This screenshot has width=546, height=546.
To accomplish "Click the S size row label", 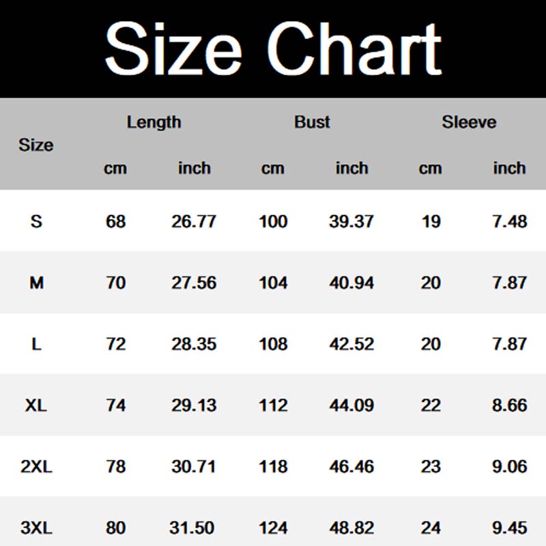I will [36, 221].
